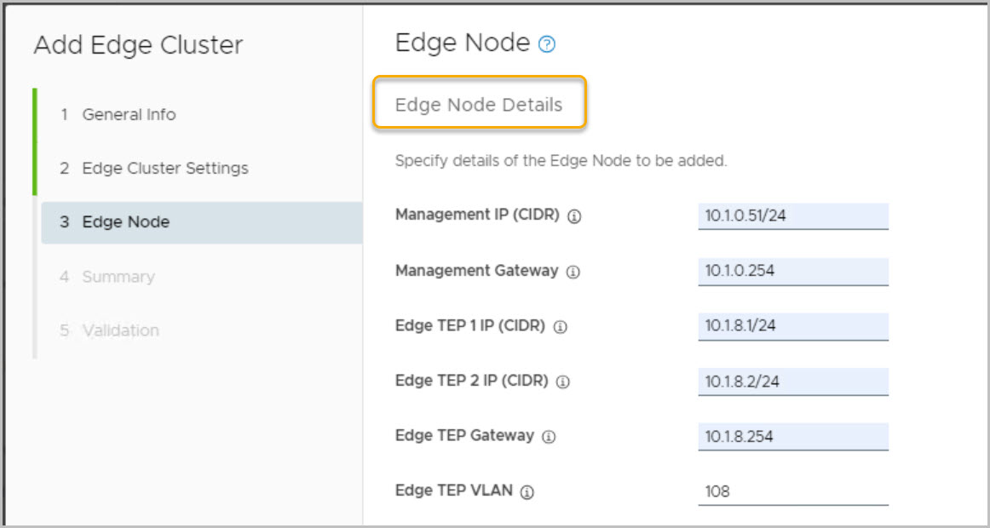990x528 pixels.
Task: Focus the Edge TEP 2 IP field
Action: coord(792,382)
